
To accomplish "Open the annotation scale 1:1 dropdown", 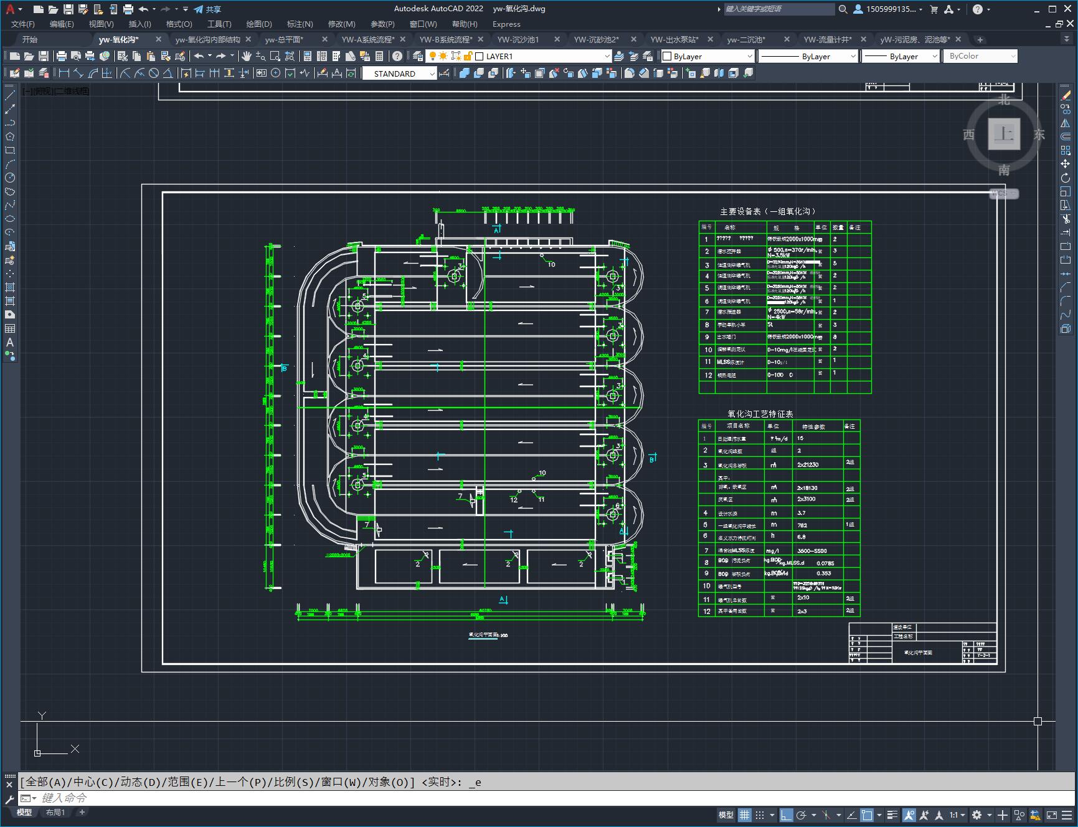I will [957, 815].
